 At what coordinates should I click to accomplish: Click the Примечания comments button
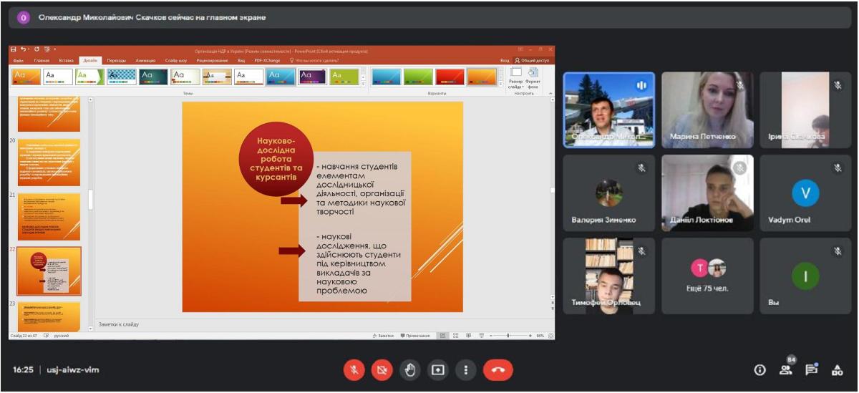417,335
